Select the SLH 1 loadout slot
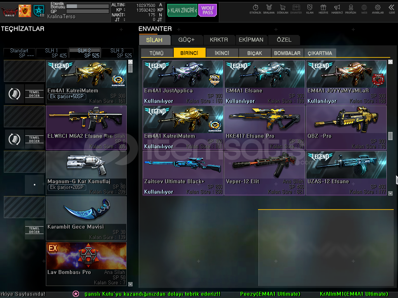This screenshot has width=398, height=298. click(x=52, y=53)
